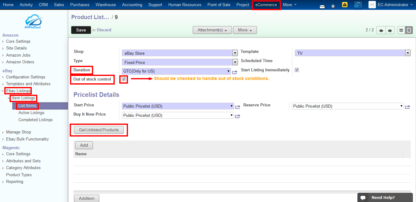Click the Add button above Name table
Viewport: 416px width, 202px height.
pyautogui.click(x=84, y=145)
